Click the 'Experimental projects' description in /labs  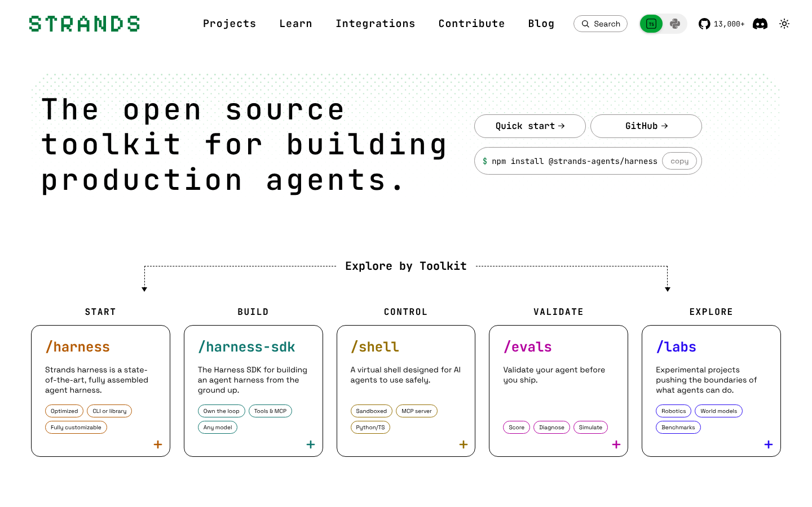coord(707,380)
